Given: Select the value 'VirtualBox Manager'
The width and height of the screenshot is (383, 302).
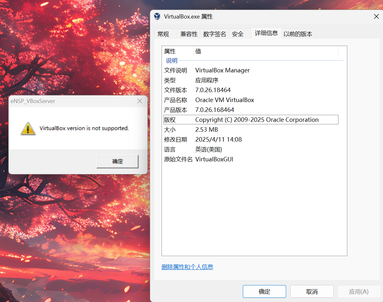Looking at the screenshot, I should (222, 70).
